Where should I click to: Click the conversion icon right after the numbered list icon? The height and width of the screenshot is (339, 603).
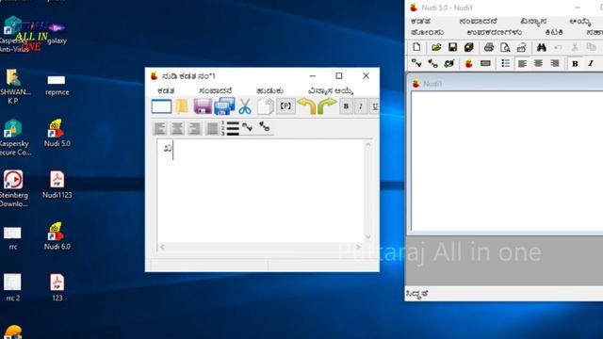pos(247,127)
